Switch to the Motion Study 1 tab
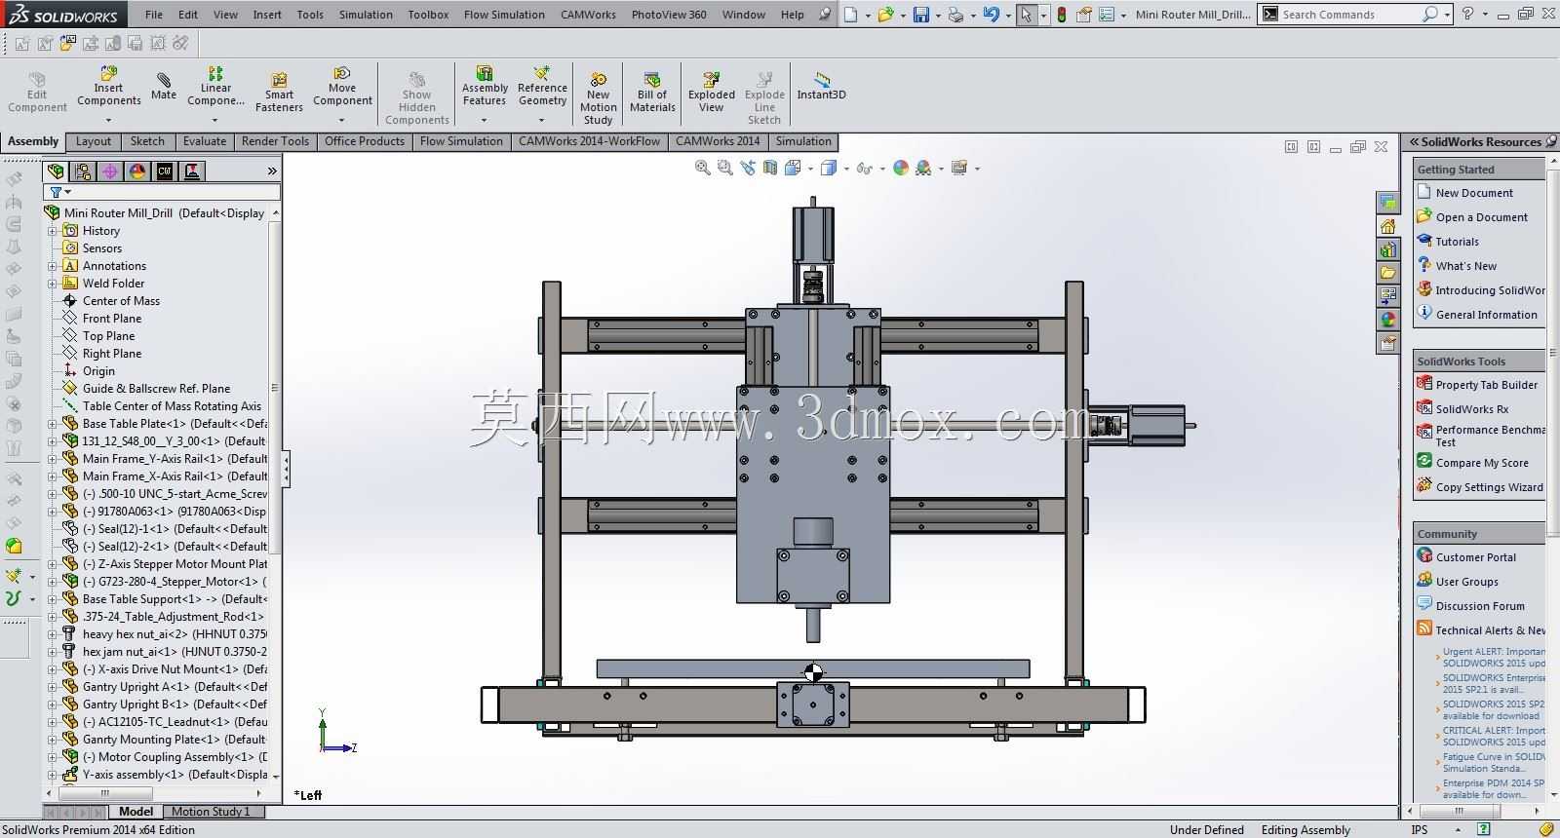Image resolution: width=1560 pixels, height=838 pixels. 211,812
